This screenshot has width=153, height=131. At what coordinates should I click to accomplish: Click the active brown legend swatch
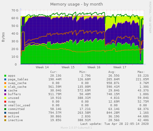[x=5, y=116]
